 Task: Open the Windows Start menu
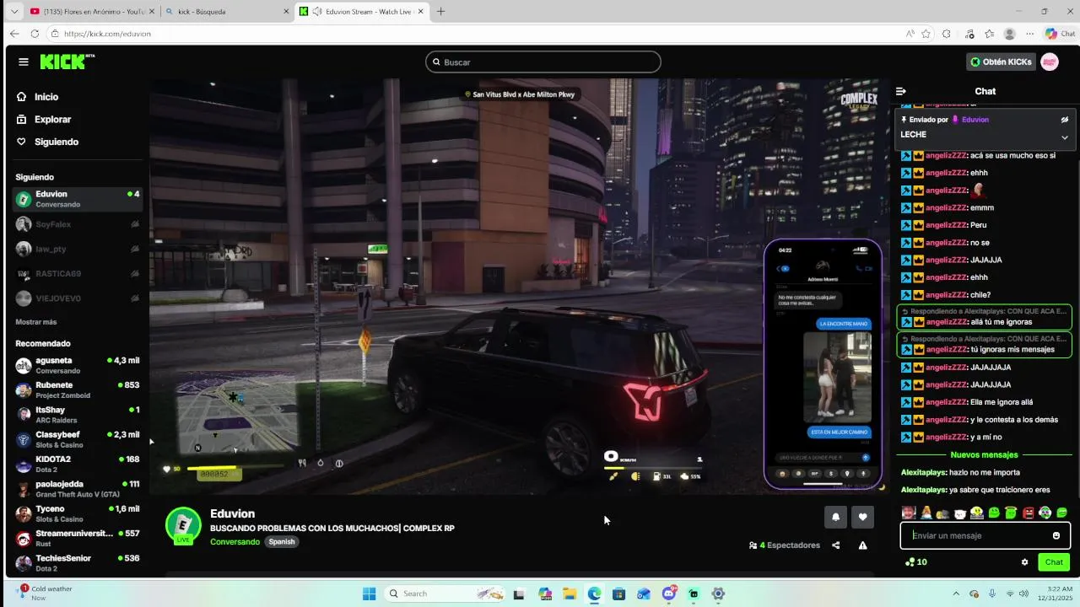(369, 594)
